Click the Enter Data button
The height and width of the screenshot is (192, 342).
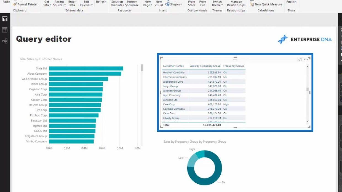pyautogui.click(x=72, y=3)
